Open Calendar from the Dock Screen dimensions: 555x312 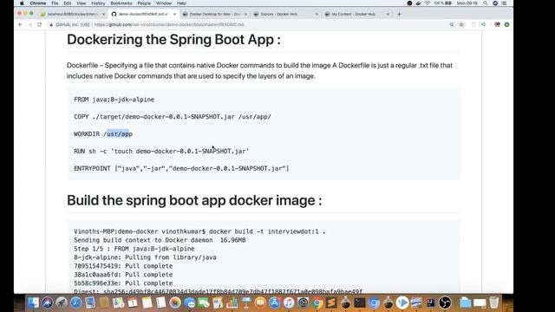[x=133, y=302]
